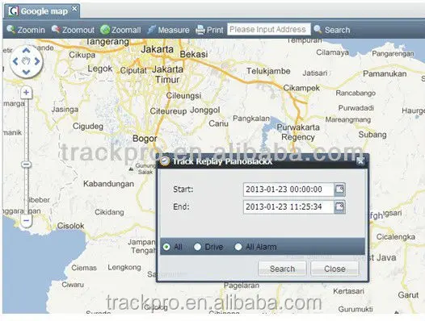The height and width of the screenshot is (321, 425).
Task: Select the Drive radio option
Action: point(198,247)
